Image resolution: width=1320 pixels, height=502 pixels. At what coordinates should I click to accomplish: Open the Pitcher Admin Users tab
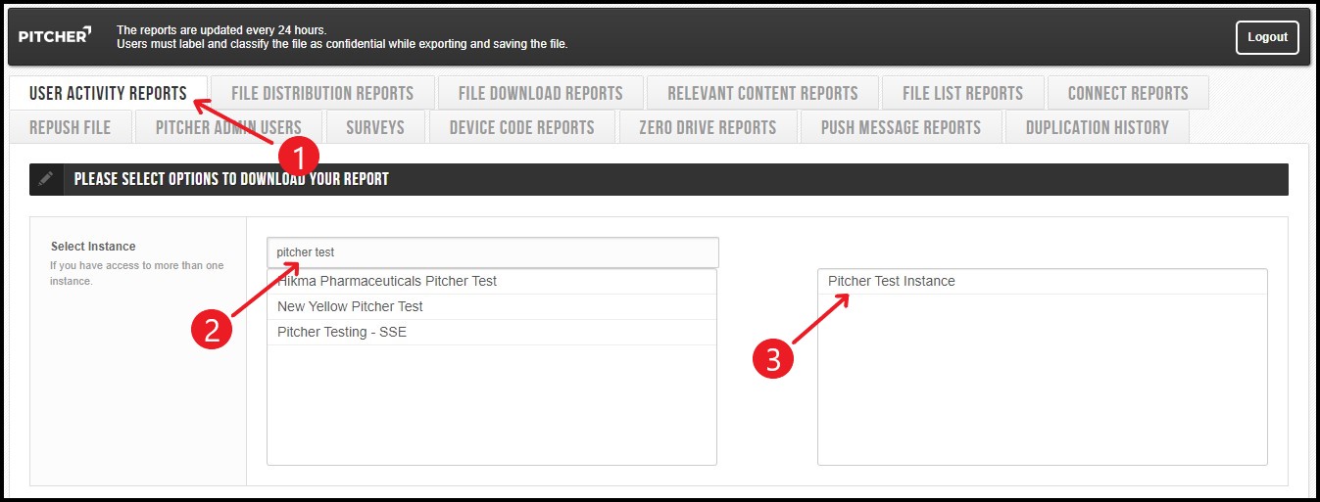228,127
